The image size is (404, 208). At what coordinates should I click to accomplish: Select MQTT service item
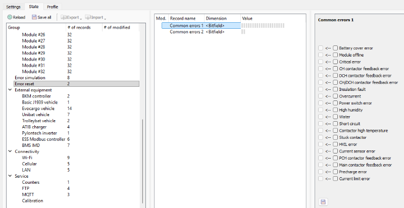(x=28, y=194)
